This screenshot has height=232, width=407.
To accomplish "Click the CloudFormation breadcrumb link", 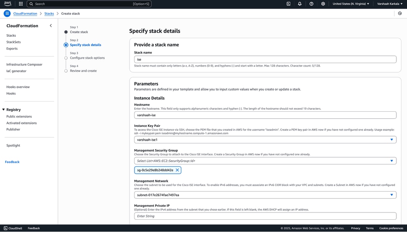I will [x=25, y=13].
